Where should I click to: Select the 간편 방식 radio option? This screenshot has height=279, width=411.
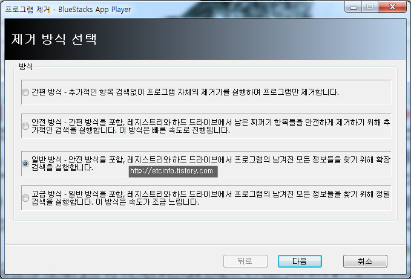point(25,92)
